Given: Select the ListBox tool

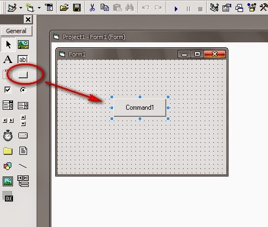Looking at the screenshot, I should point(23,105).
